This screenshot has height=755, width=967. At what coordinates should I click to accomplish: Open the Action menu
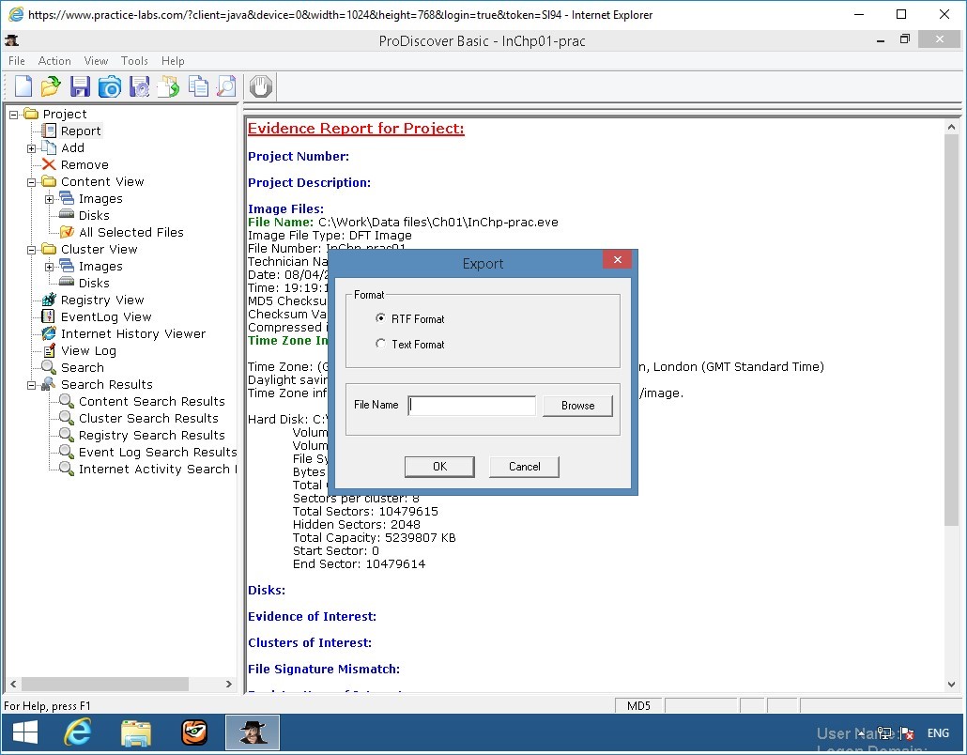[54, 60]
